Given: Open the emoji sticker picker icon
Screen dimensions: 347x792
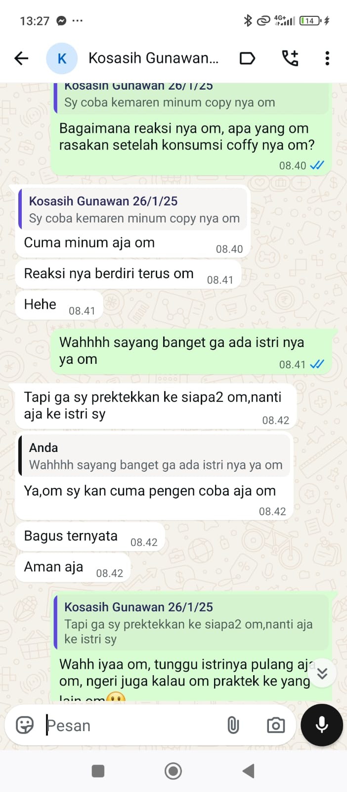Looking at the screenshot, I should click(25, 725).
